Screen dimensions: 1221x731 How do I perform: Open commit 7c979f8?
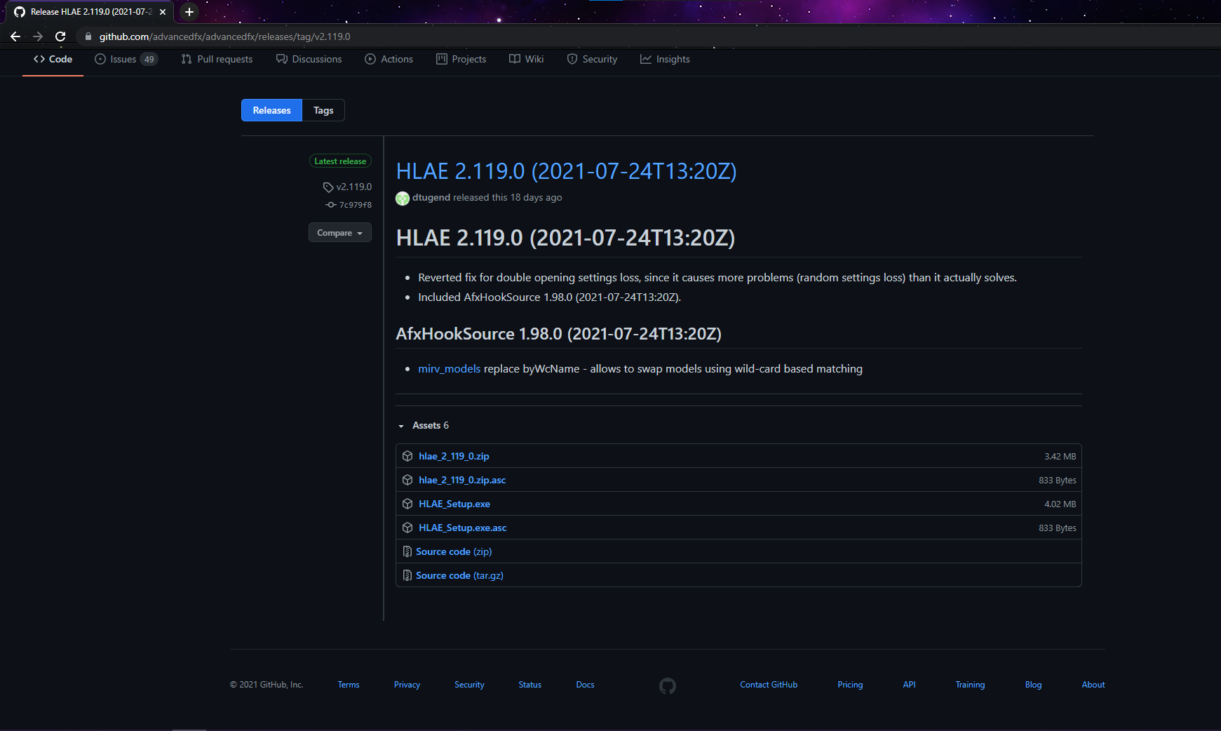coord(349,205)
